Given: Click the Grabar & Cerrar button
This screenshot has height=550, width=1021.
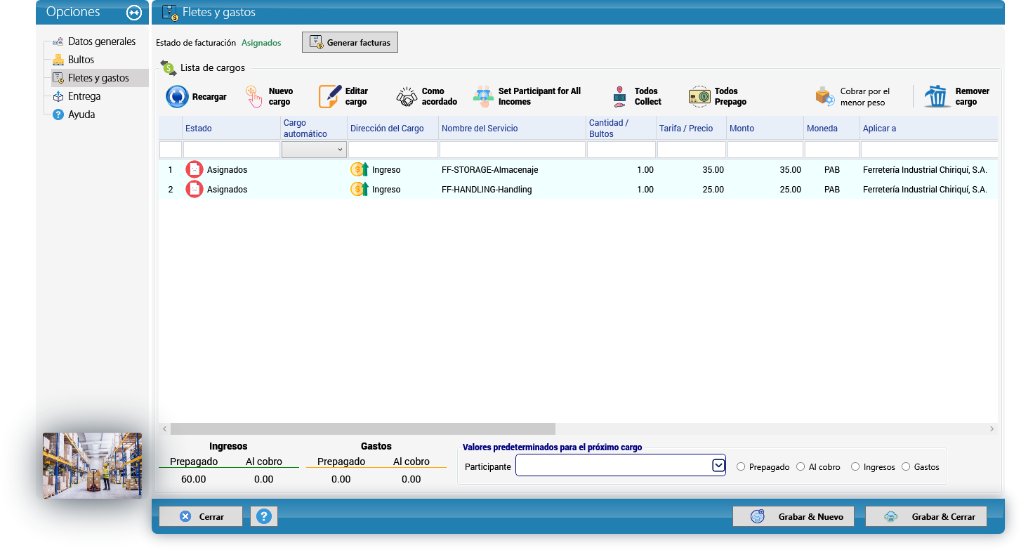Looking at the screenshot, I should [x=926, y=516].
